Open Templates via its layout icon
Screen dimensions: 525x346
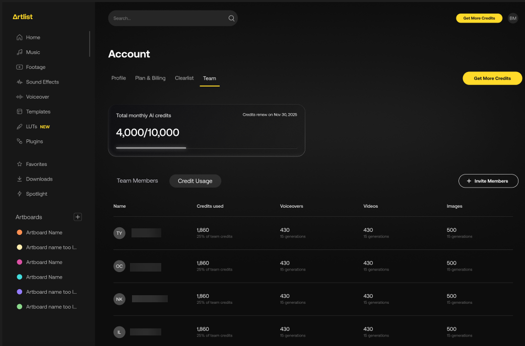click(x=20, y=112)
